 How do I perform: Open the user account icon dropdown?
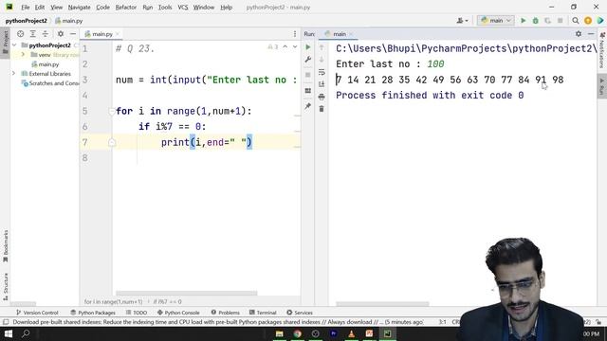click(462, 21)
